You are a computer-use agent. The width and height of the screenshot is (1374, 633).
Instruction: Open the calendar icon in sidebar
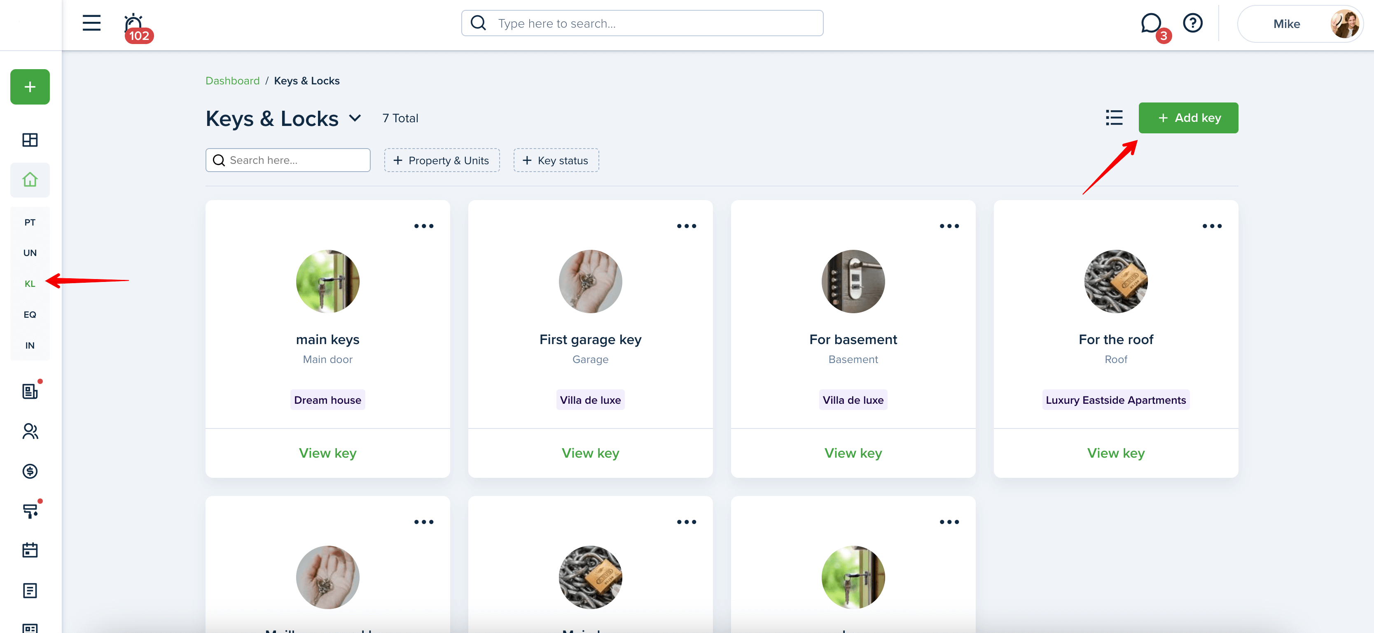click(x=30, y=550)
